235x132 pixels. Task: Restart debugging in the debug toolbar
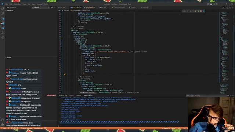(198, 11)
